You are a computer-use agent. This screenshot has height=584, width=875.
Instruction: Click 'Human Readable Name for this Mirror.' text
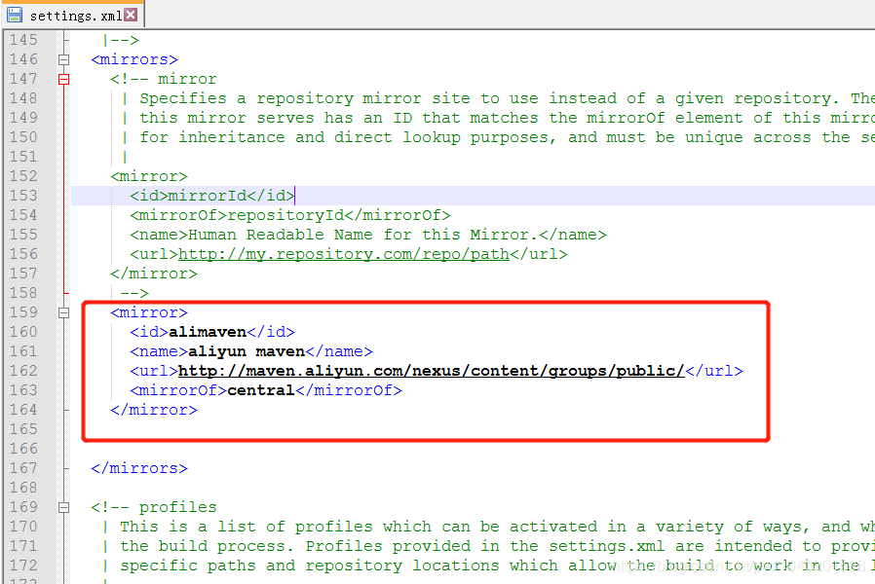point(362,235)
